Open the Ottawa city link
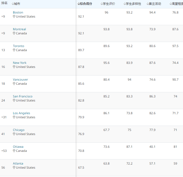Image resolution: width=183 pixels, height=177 pixels. [18, 147]
